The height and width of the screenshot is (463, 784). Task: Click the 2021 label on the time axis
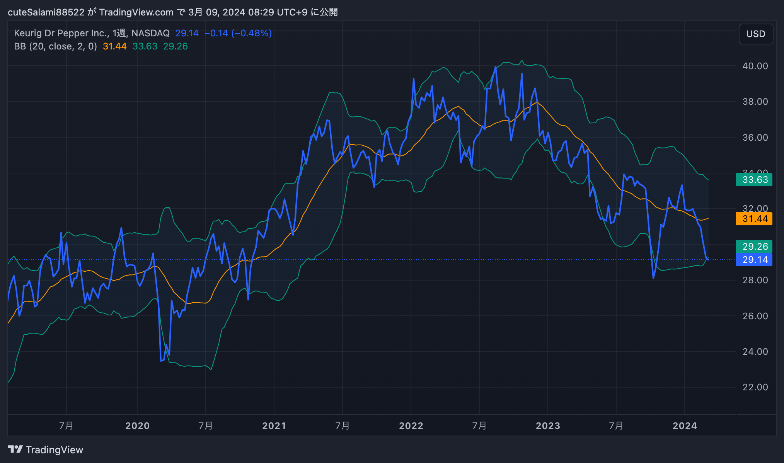pos(274,426)
